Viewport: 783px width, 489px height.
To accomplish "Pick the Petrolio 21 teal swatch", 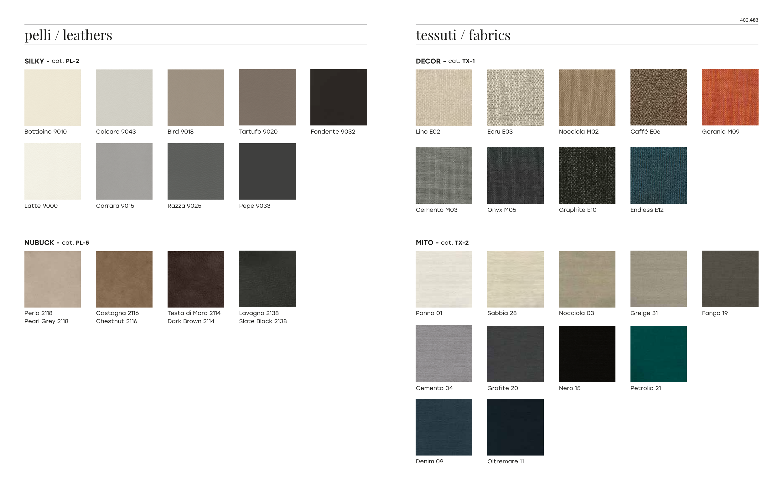I will pyautogui.click(x=658, y=354).
